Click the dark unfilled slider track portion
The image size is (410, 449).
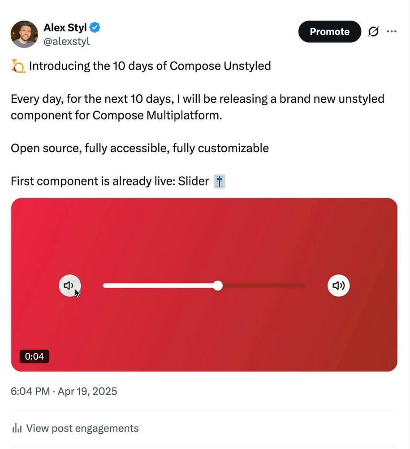264,286
